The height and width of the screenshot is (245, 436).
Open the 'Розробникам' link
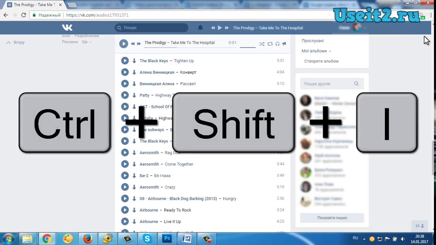click(x=87, y=36)
